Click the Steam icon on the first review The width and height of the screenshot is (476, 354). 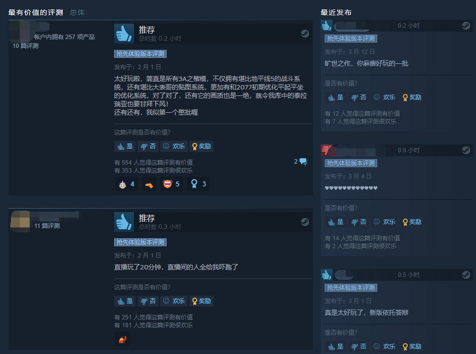[305, 34]
